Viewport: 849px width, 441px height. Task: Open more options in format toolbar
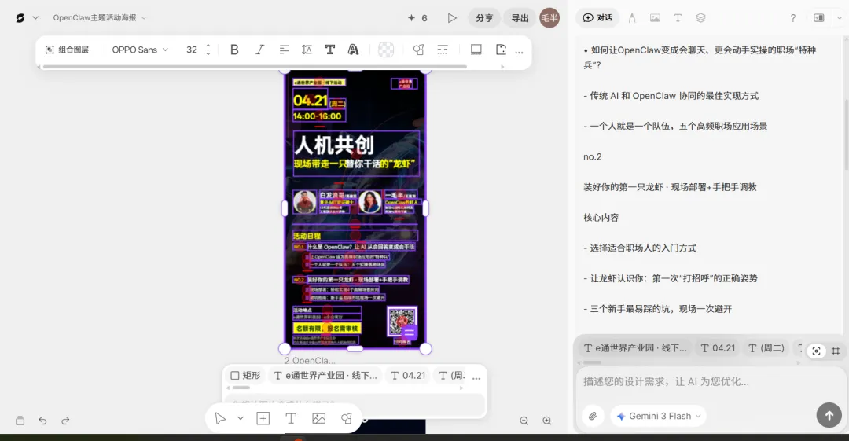520,51
